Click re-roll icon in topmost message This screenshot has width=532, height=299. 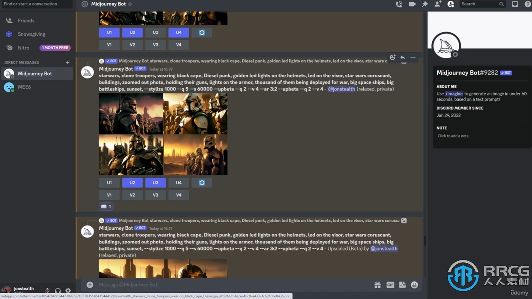click(x=202, y=32)
